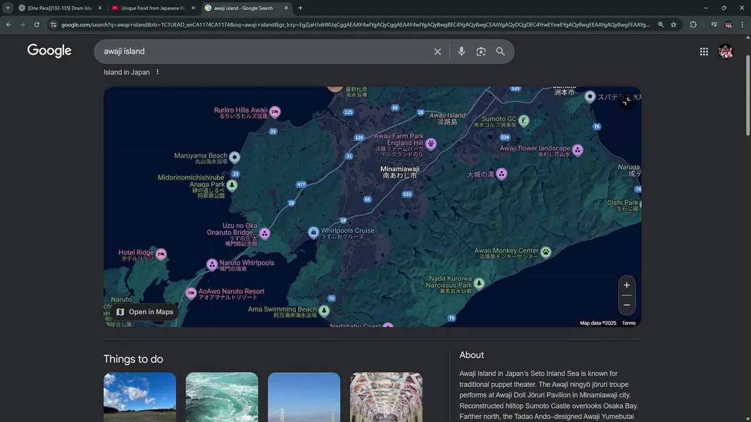The image size is (751, 422).
Task: Open a new browser tab
Action: click(300, 8)
